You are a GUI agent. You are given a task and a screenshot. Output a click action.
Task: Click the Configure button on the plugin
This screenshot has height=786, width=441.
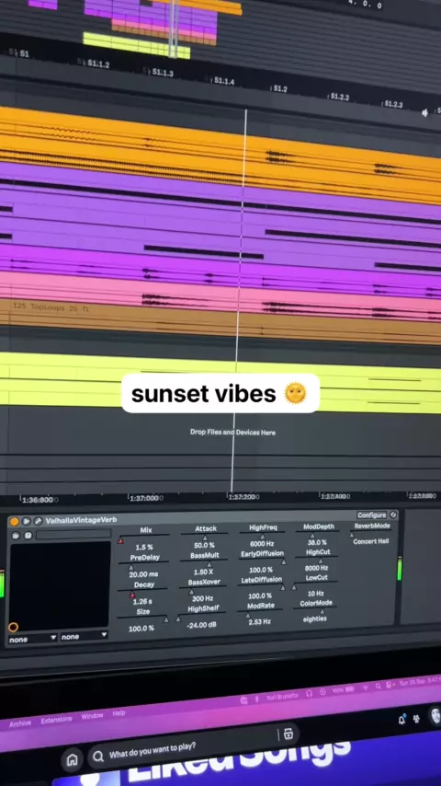coord(371,514)
